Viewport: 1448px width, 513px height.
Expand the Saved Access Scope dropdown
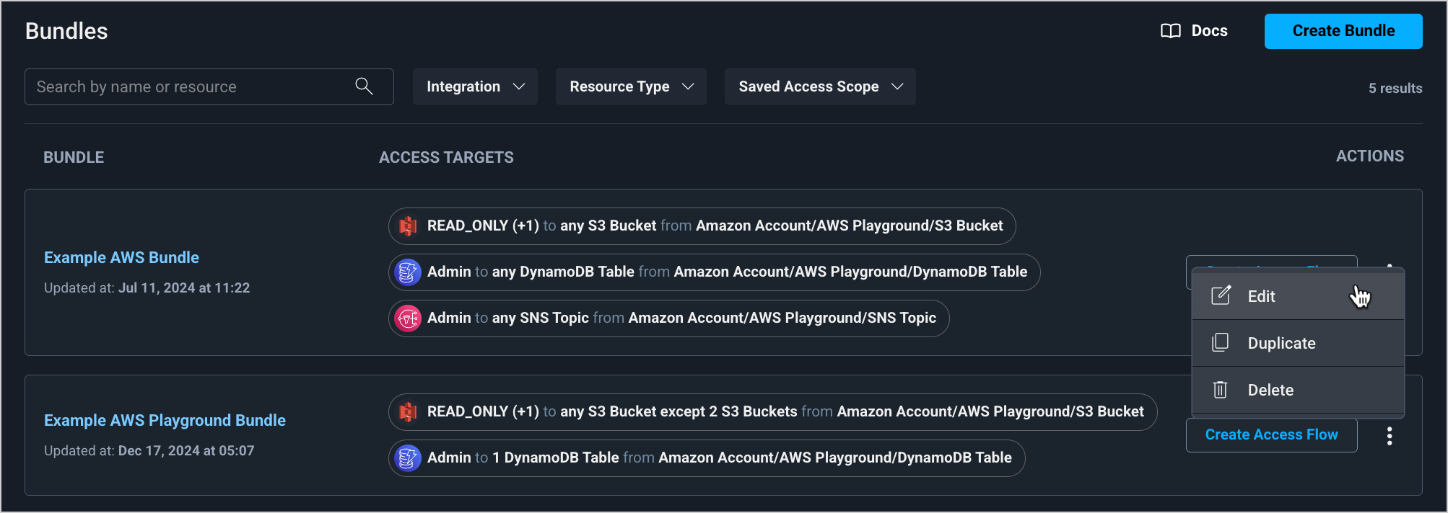point(819,86)
